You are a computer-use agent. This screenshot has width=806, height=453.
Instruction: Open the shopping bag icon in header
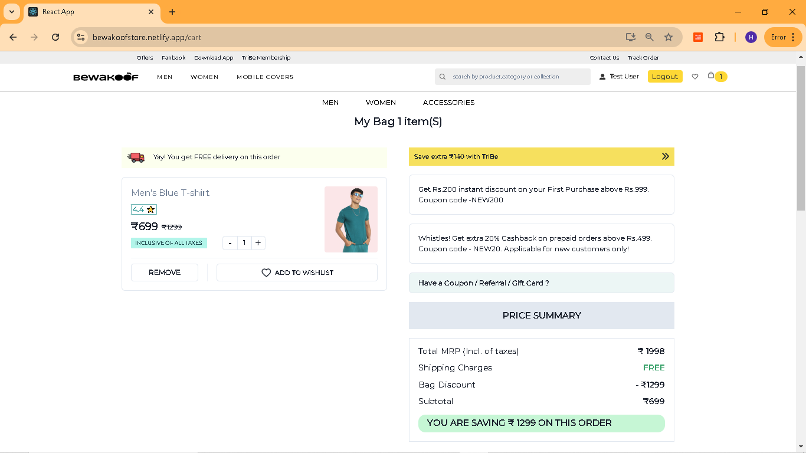[x=711, y=75]
